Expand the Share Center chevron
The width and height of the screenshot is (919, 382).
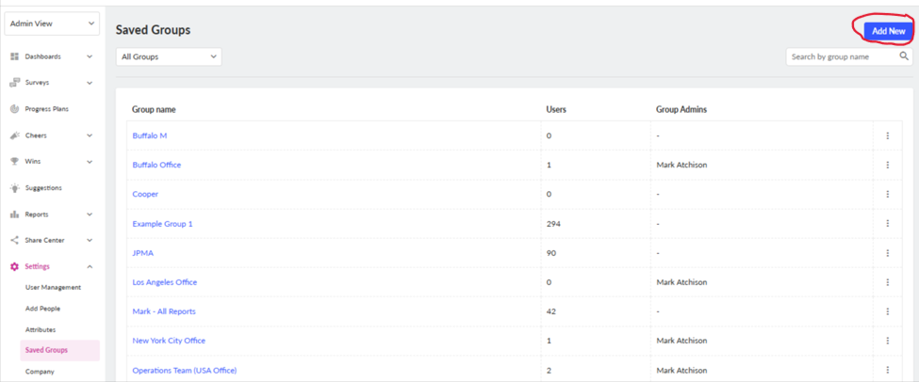click(90, 241)
